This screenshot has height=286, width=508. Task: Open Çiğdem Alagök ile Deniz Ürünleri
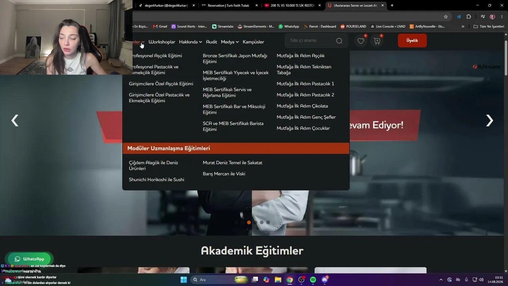click(154, 166)
